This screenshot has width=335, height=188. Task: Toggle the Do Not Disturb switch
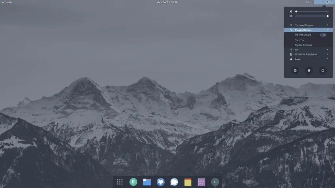coord(323,35)
